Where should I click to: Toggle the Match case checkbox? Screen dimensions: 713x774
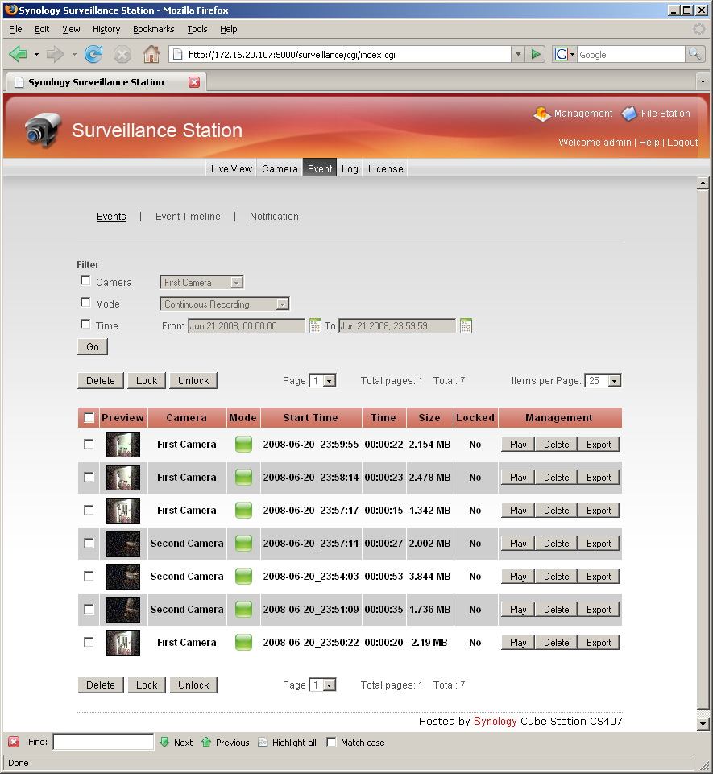pos(331,742)
